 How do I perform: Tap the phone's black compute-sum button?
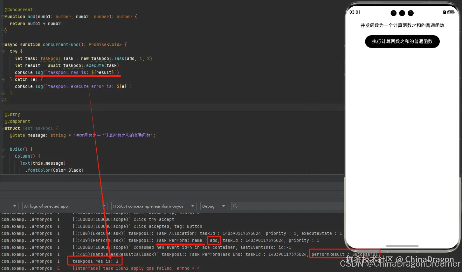(402, 42)
